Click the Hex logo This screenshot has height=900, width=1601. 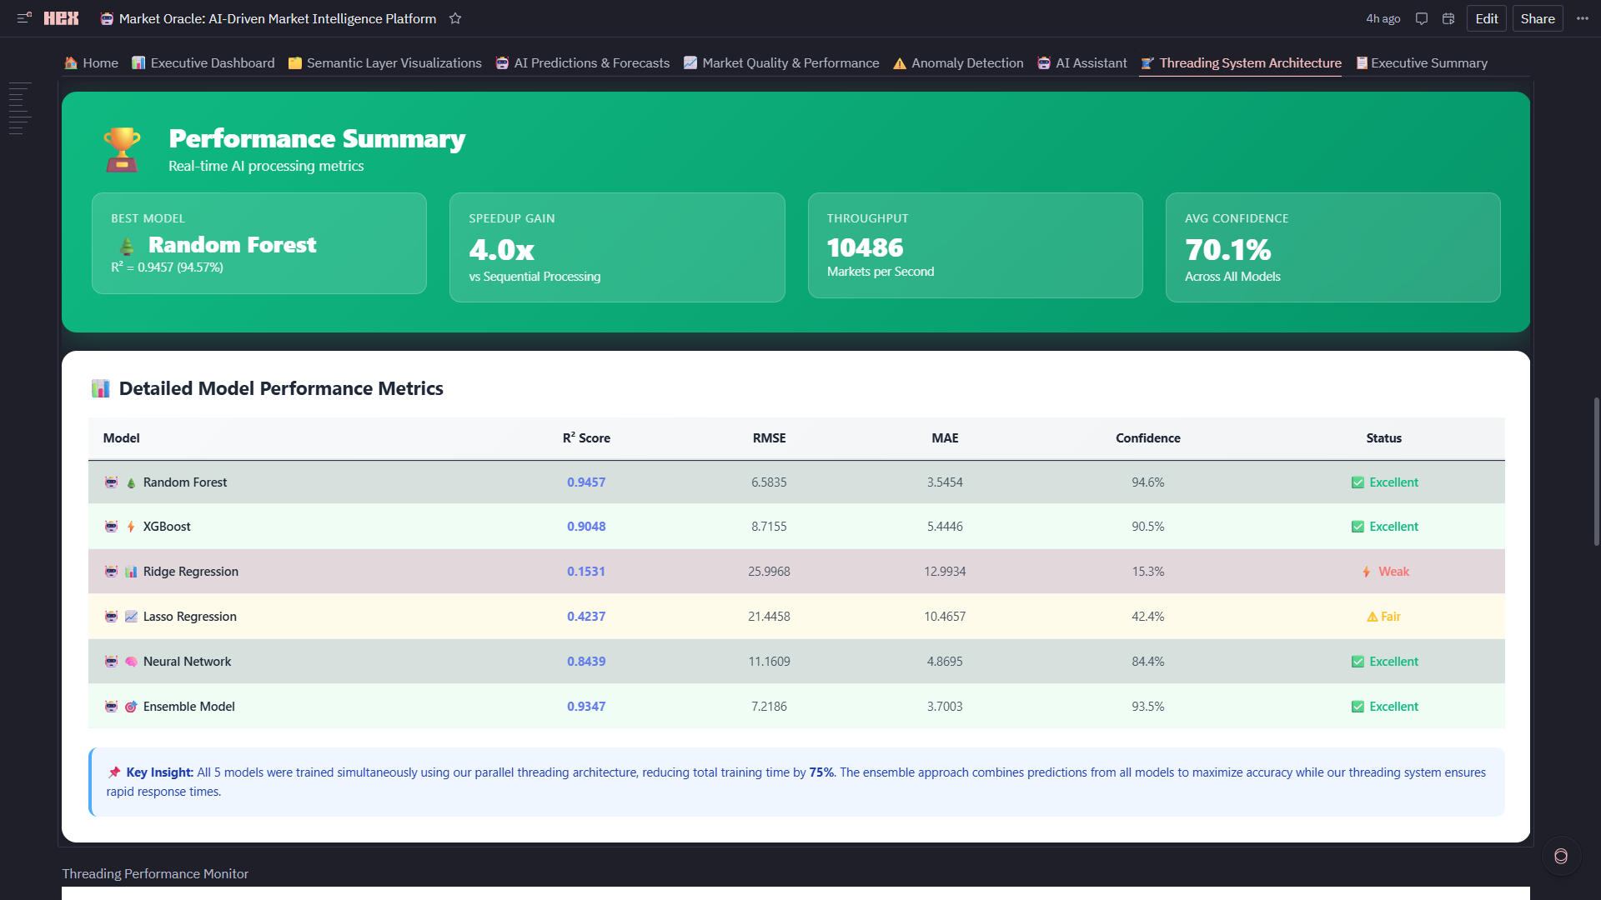[61, 18]
